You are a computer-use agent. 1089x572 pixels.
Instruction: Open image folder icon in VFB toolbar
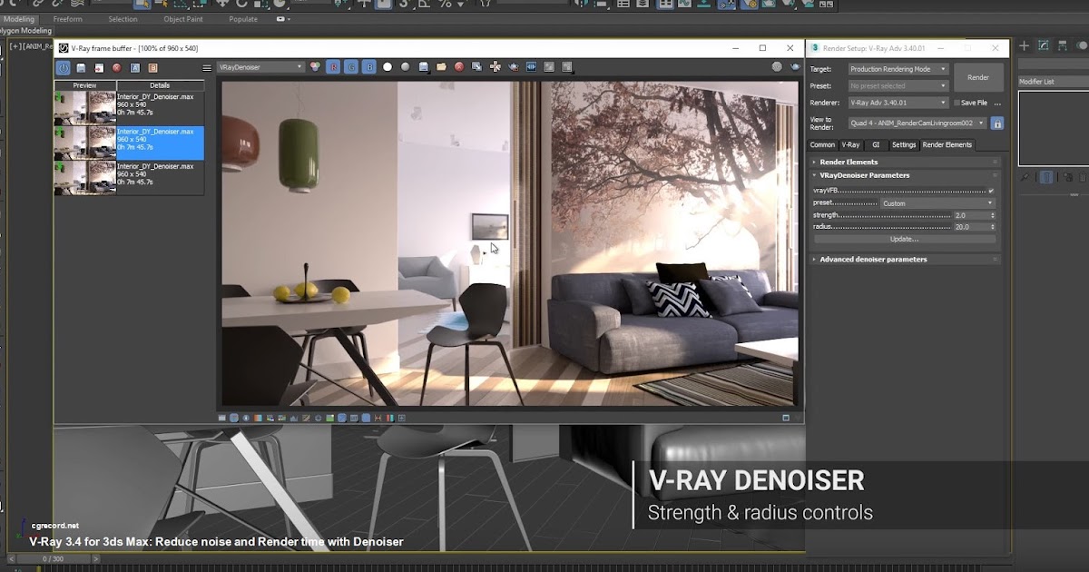pyautogui.click(x=441, y=67)
